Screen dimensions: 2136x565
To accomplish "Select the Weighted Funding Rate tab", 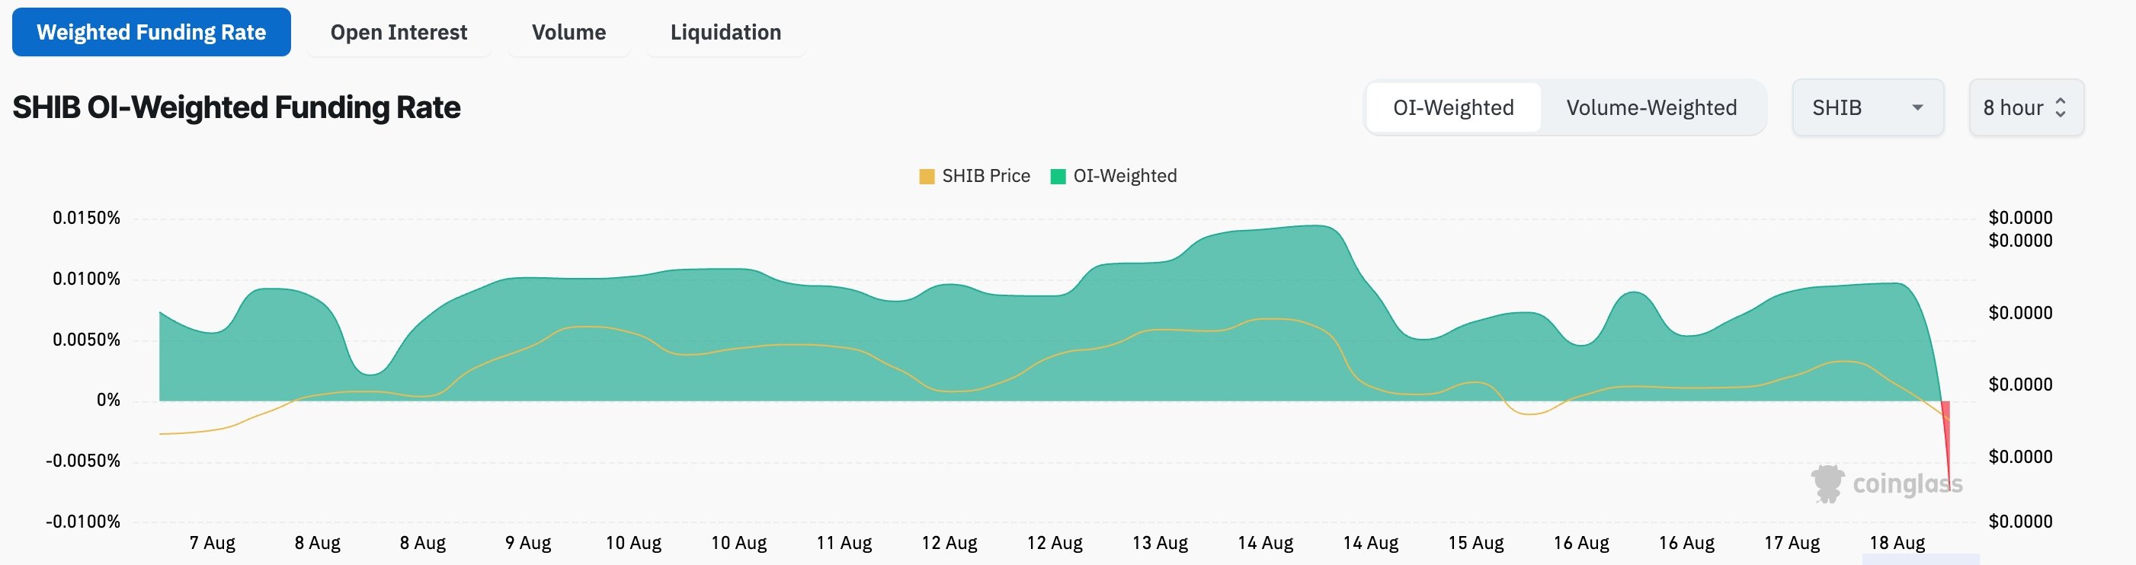I will coord(152,31).
